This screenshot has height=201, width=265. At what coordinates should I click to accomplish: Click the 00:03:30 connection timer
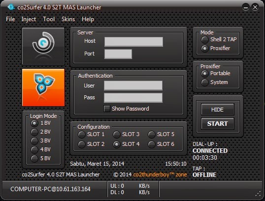click(205, 158)
